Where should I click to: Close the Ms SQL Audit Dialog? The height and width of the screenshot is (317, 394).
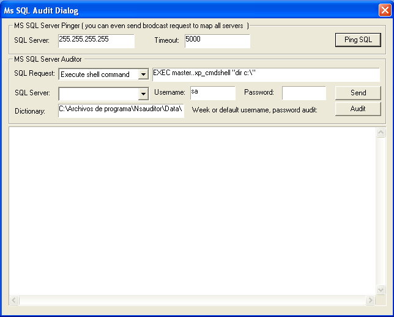(385, 10)
